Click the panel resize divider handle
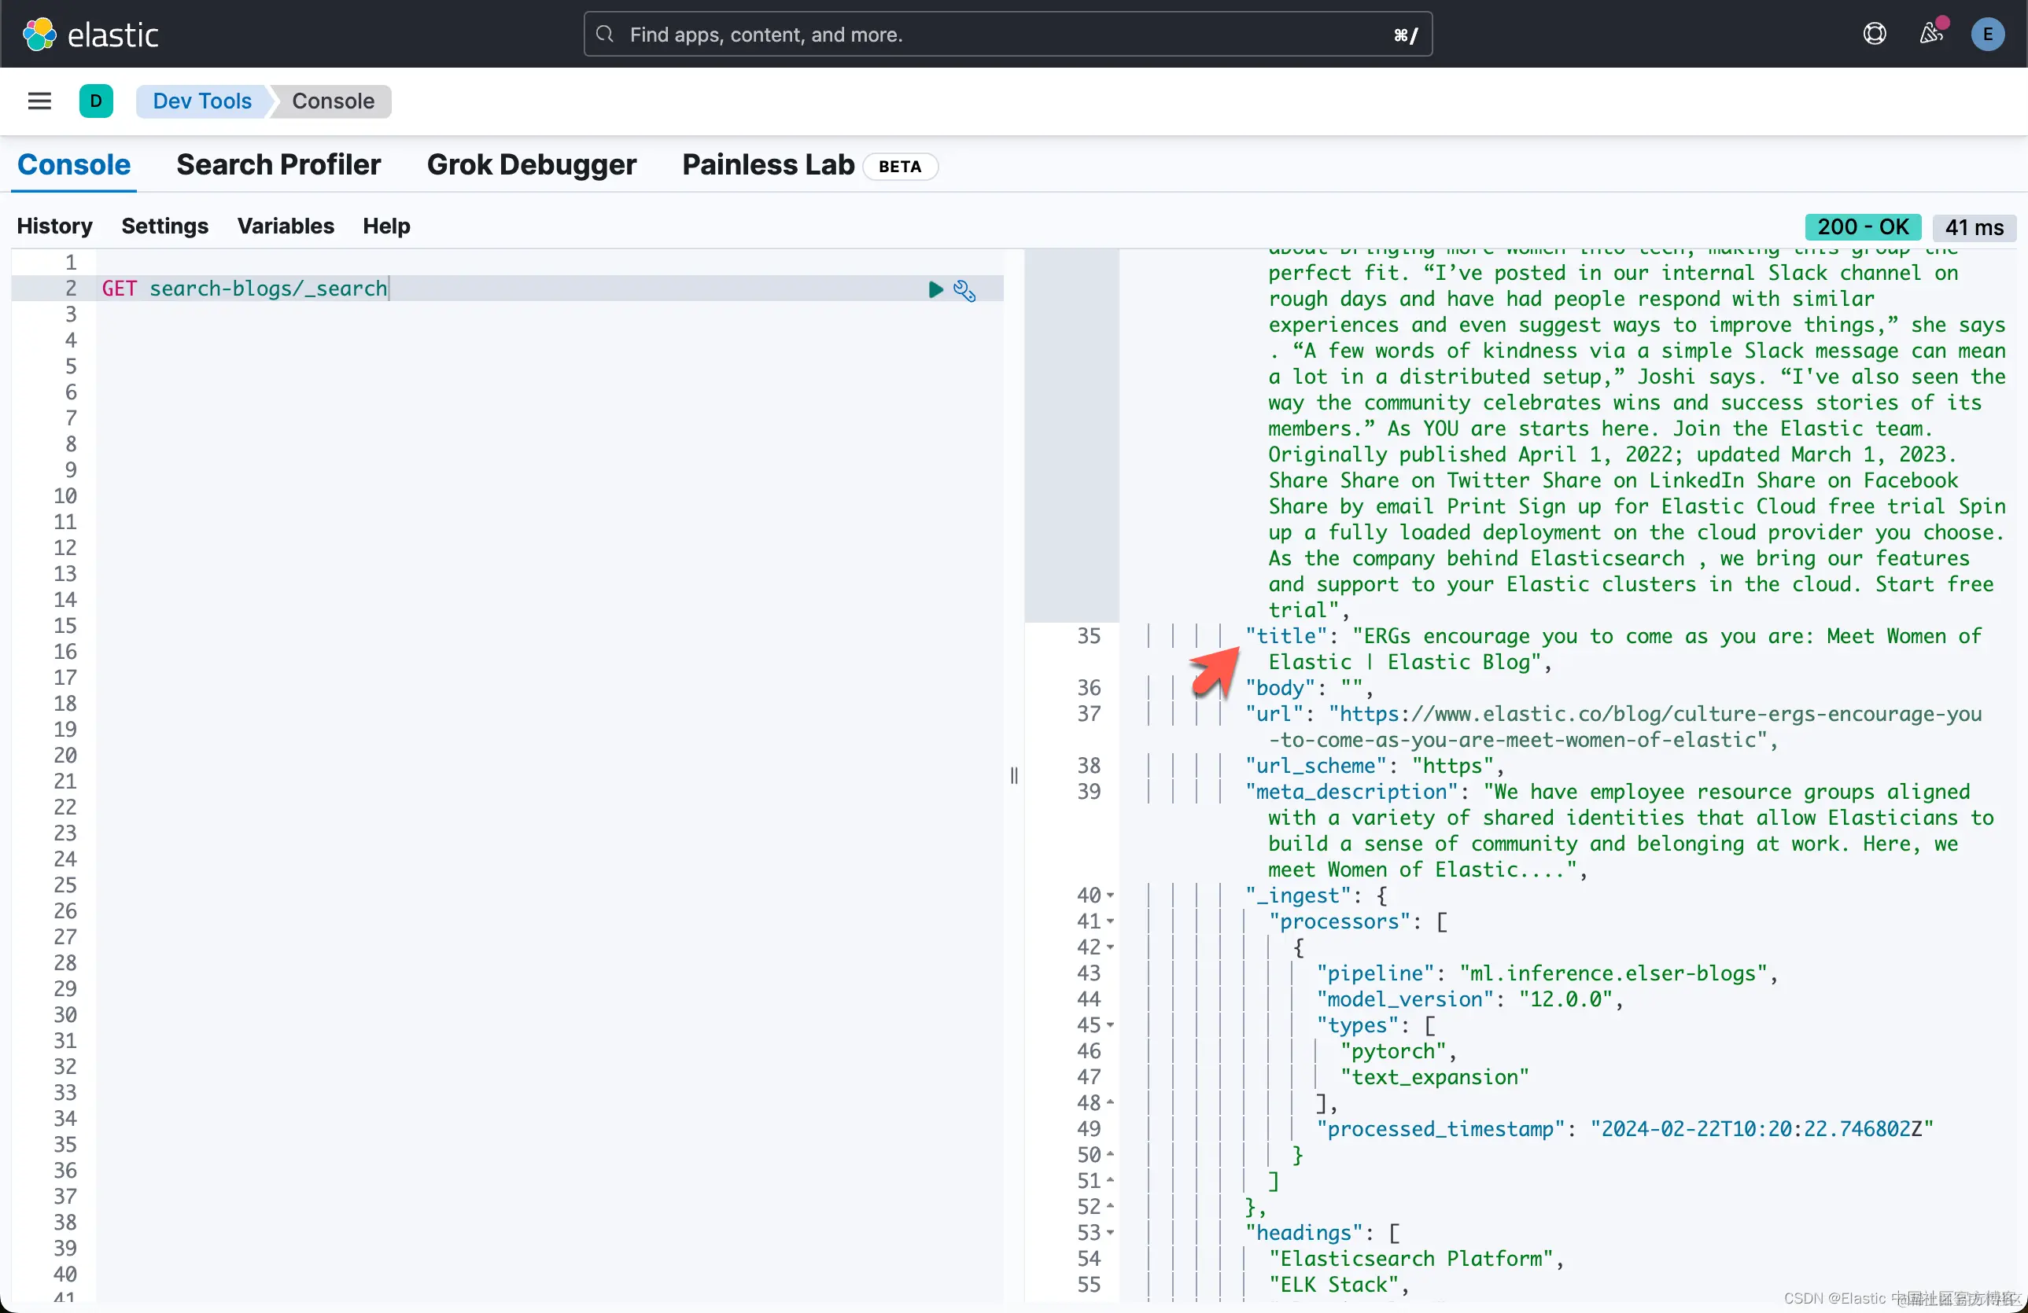Viewport: 2028px width, 1313px height. point(1014,775)
